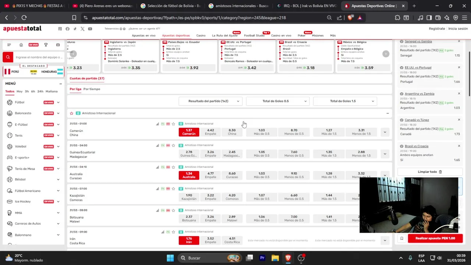Collapse Amistoso Internacional league section
Image resolution: width=471 pixels, height=265 pixels.
387,113
